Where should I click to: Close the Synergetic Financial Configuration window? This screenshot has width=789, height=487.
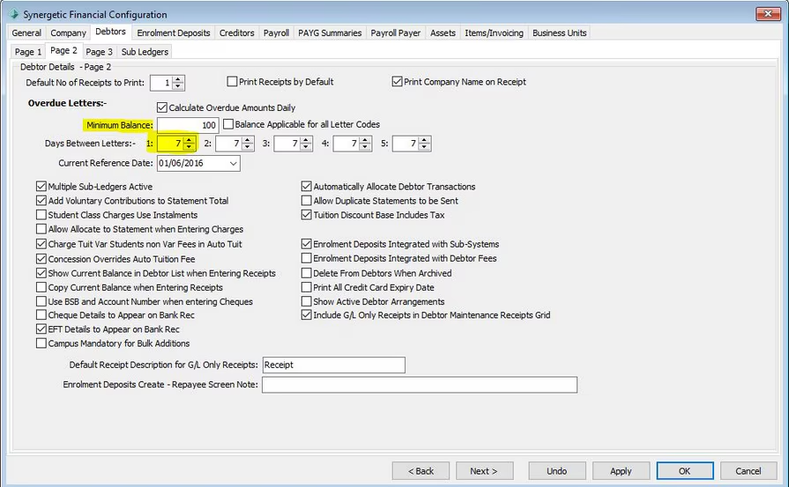768,13
